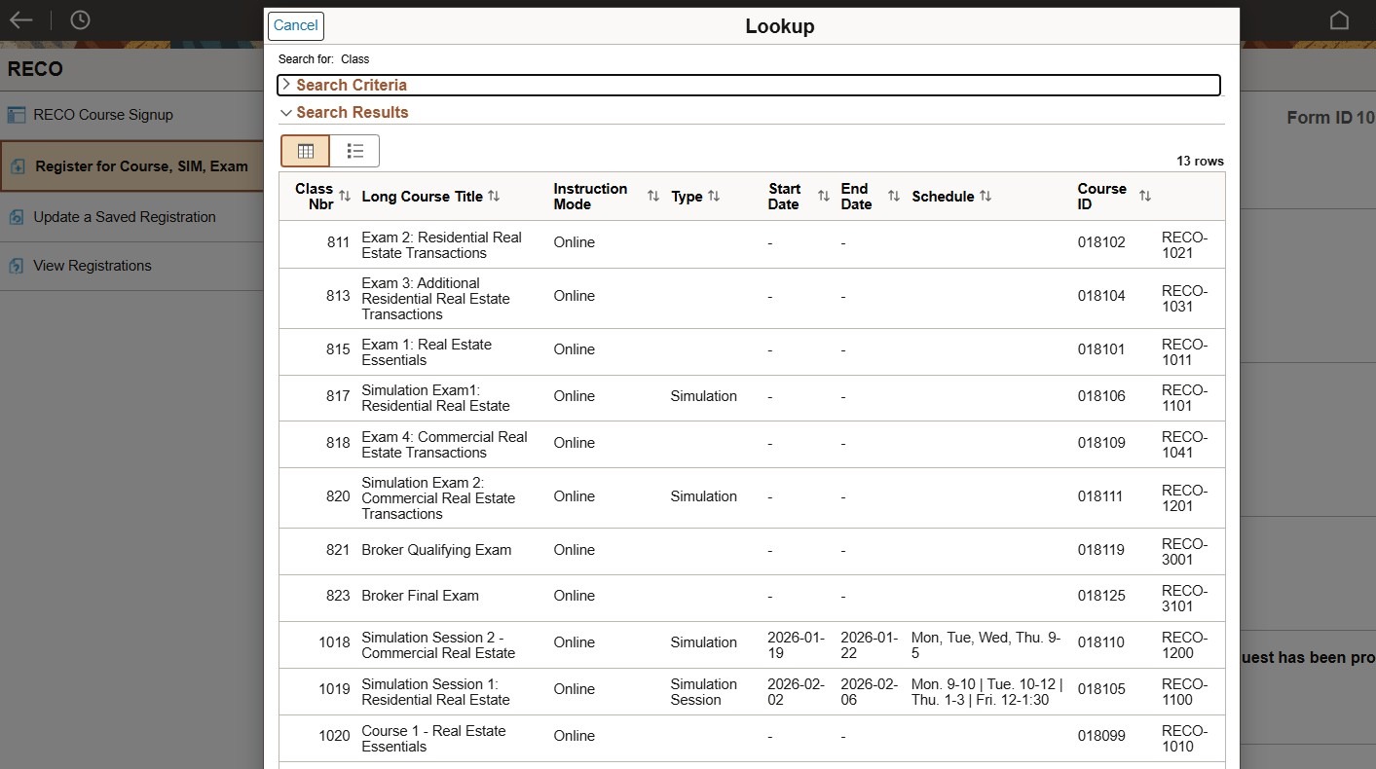
Task: Collapse the Search Results section
Action: [351, 112]
